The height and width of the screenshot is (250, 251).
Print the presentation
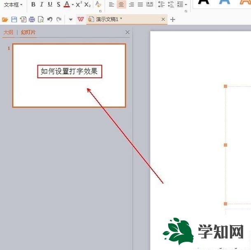(32, 19)
